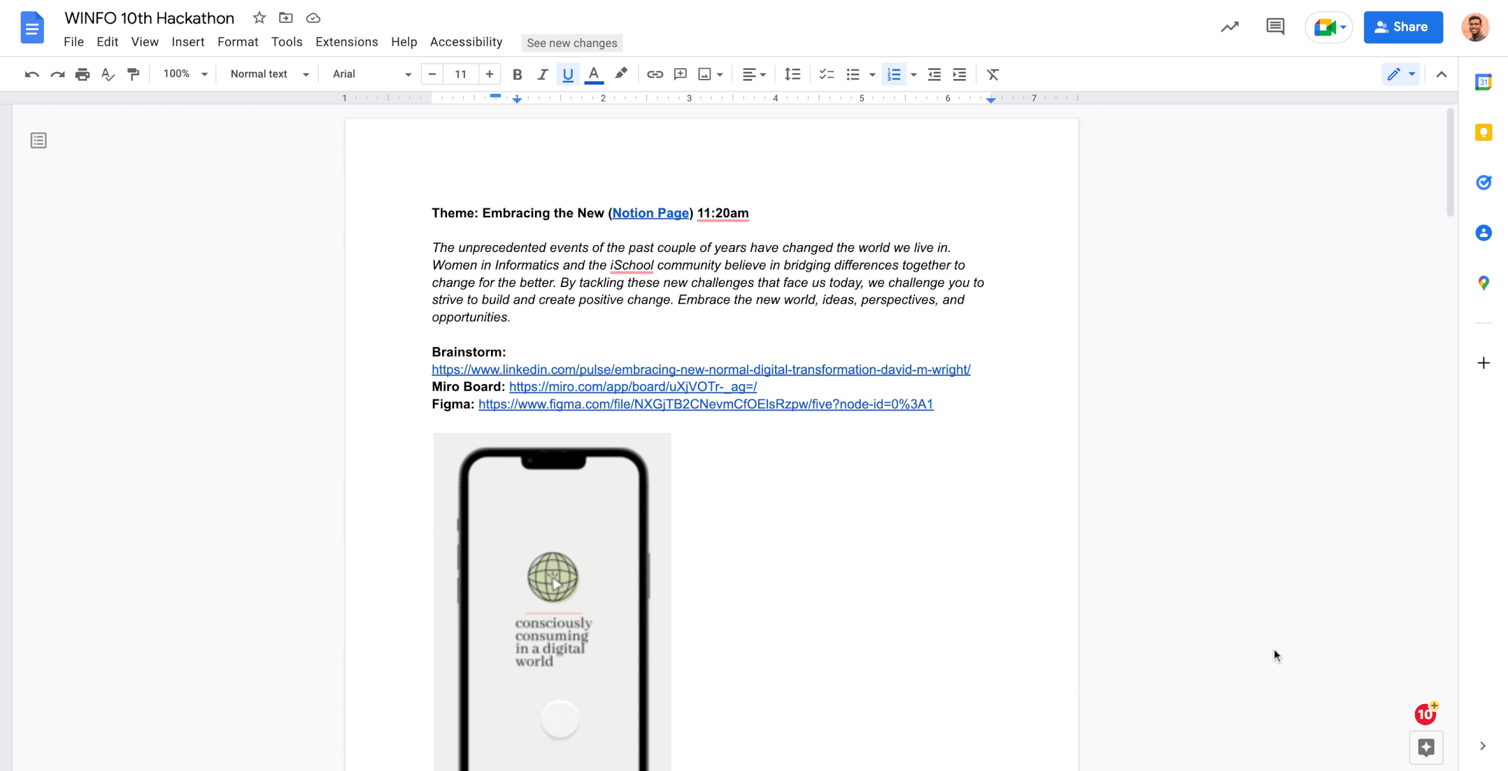Show document outline icon
1508x771 pixels.
click(39, 140)
